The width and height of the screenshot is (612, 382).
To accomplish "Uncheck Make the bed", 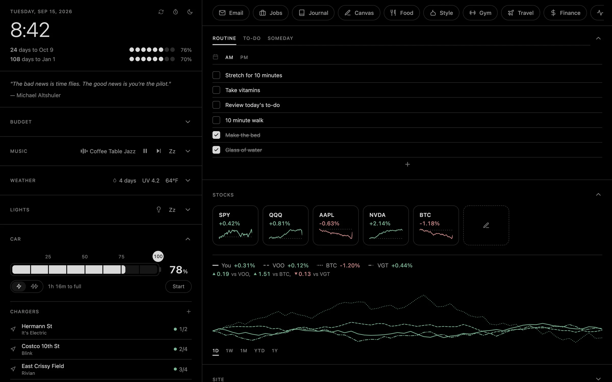I will pos(216,135).
